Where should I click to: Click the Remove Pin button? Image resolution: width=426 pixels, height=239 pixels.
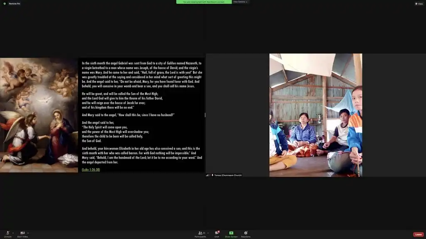pos(15,4)
